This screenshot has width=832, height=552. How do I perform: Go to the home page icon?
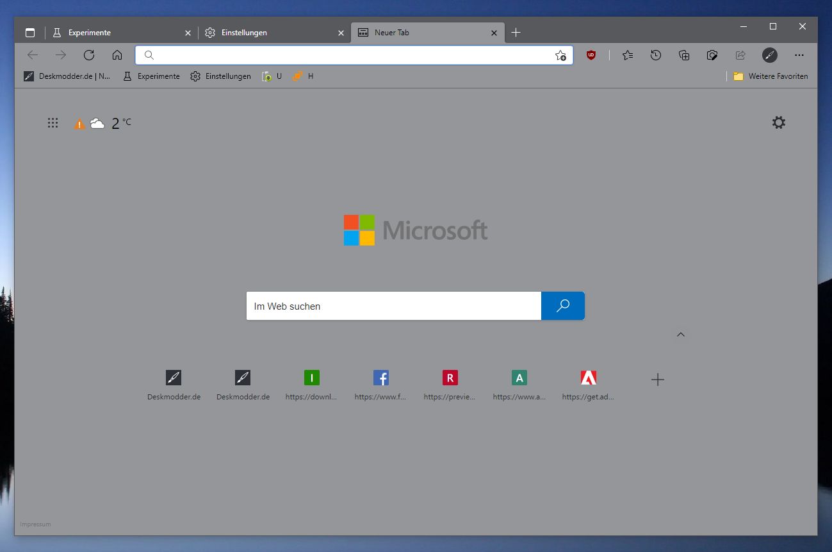click(117, 55)
